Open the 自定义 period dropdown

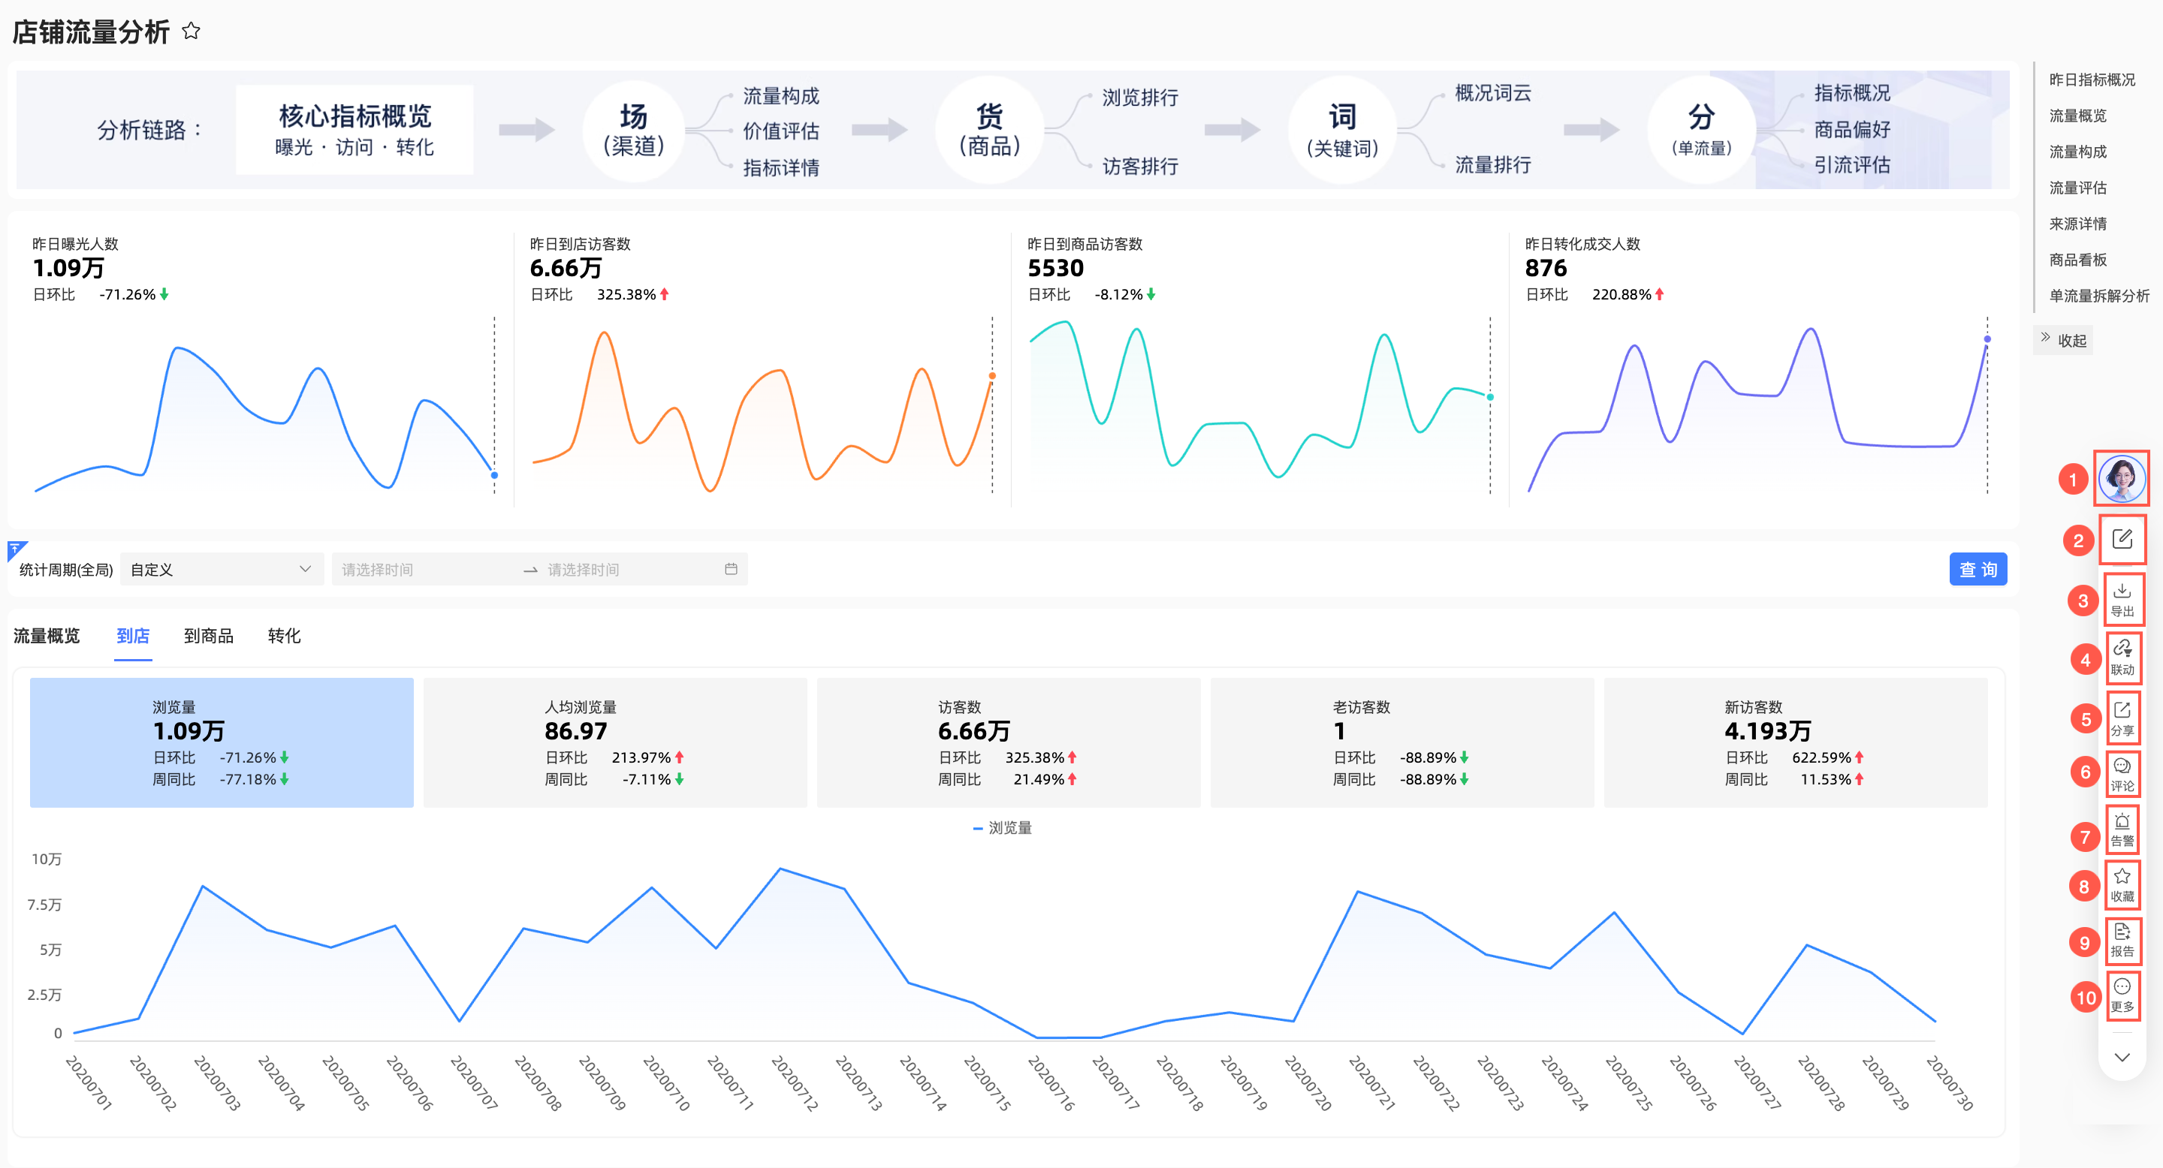pos(221,570)
